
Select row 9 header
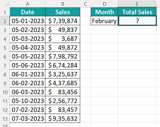click(x=5, y=83)
